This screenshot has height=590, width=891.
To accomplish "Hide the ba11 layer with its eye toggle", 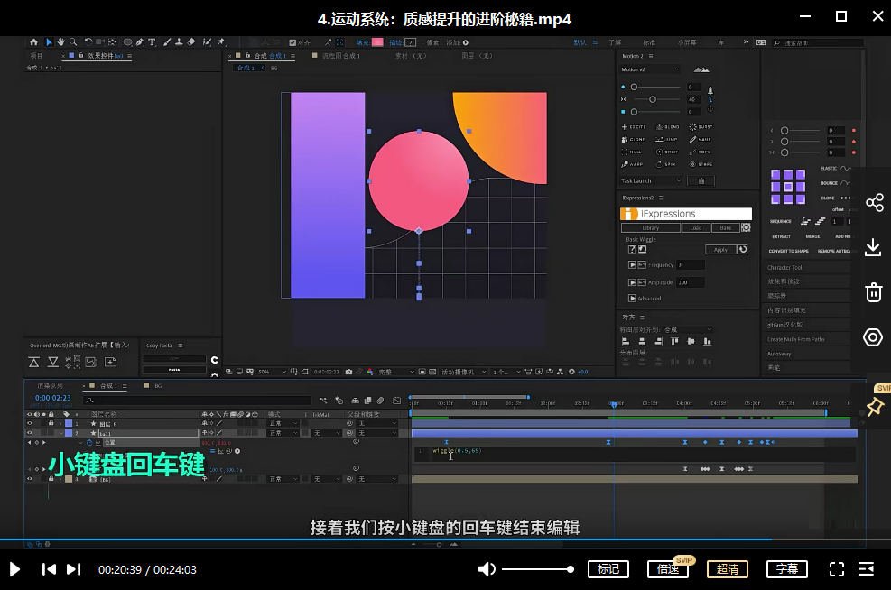I will pos(29,431).
